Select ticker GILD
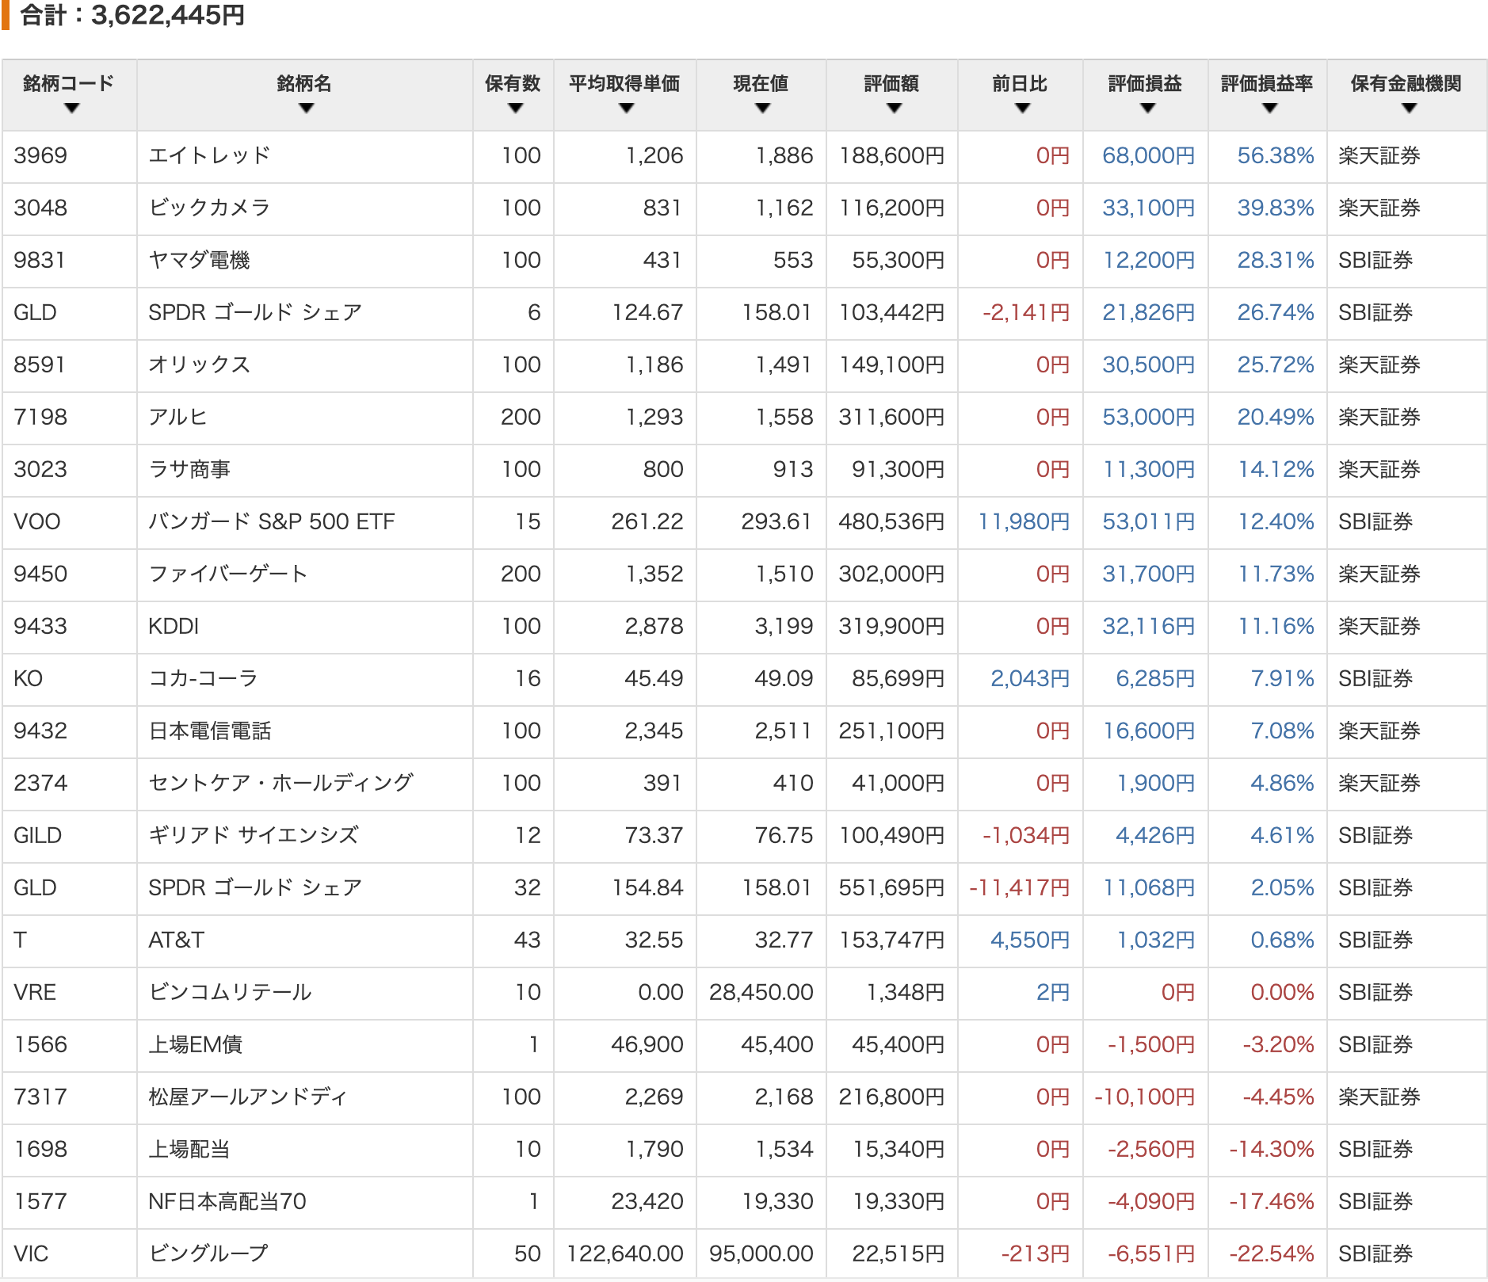Viewport: 1488px width, 1282px height. pyautogui.click(x=38, y=835)
